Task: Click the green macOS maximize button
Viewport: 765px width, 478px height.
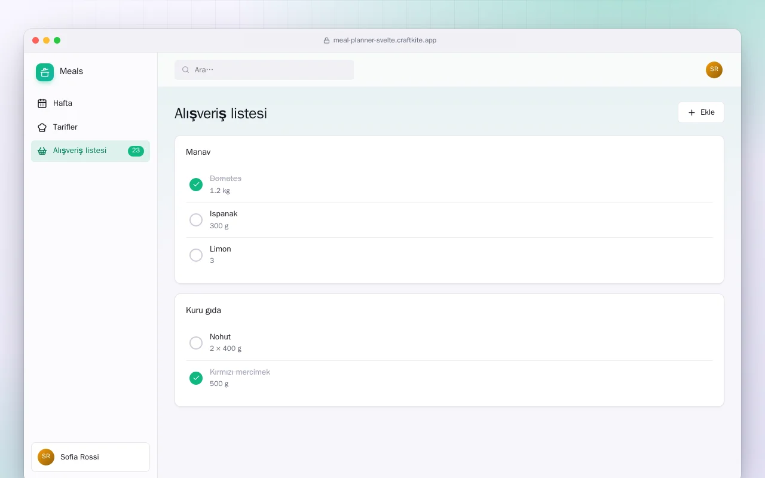Action: click(x=57, y=41)
